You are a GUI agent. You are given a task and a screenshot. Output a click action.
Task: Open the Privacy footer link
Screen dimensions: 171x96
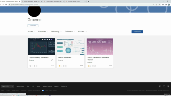[8, 90]
